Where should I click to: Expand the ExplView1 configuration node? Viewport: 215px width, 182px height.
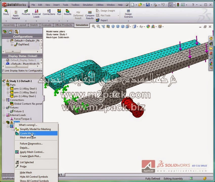coord(12,45)
